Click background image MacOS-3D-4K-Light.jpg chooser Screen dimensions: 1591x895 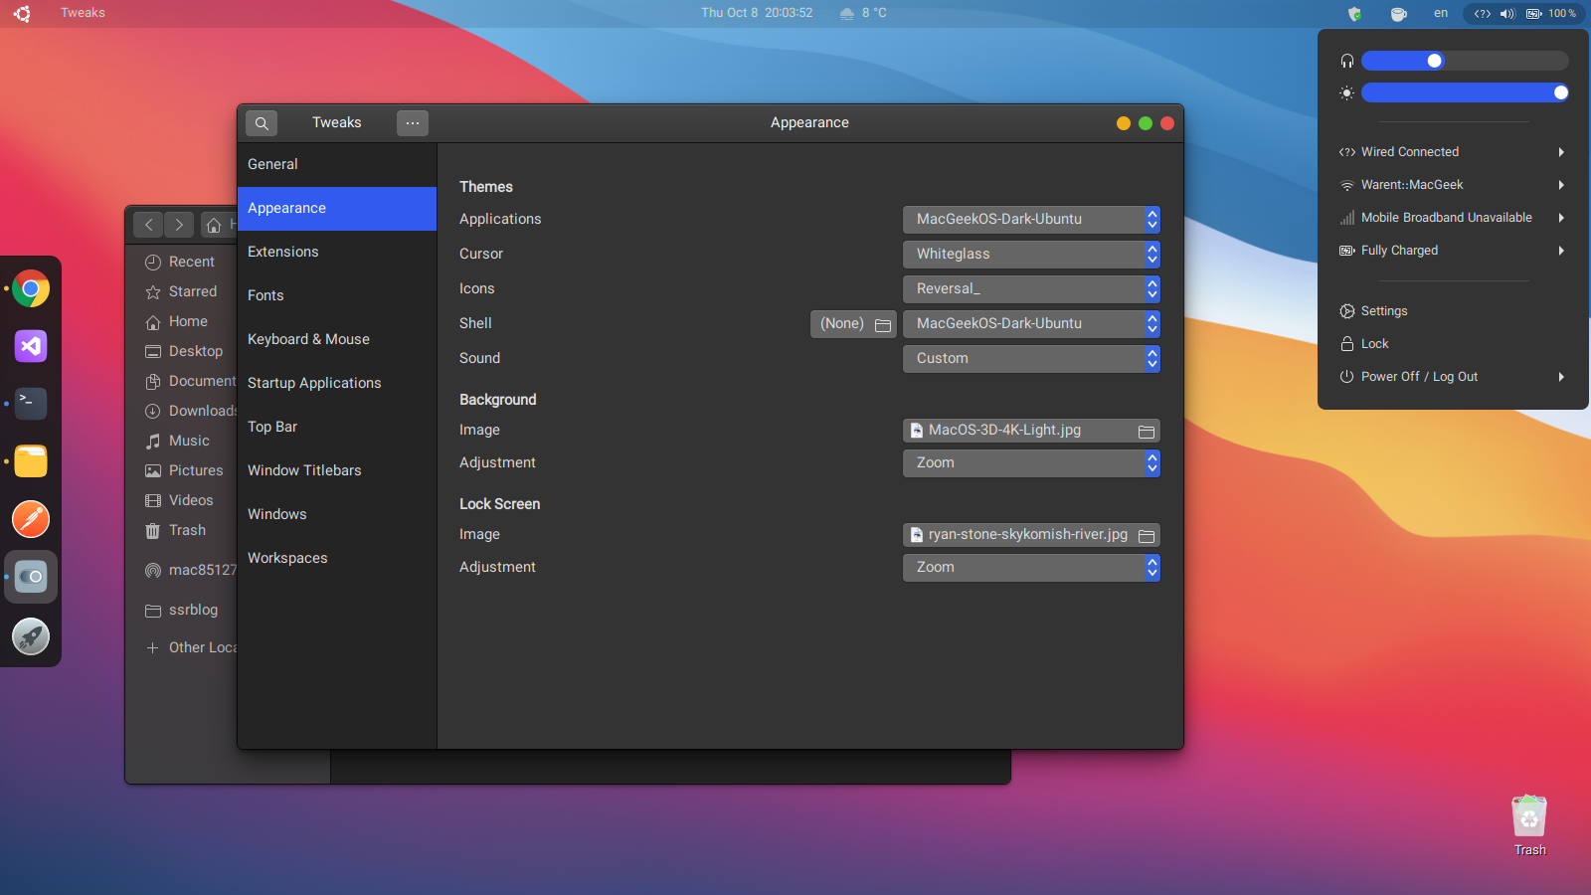click(x=1031, y=431)
